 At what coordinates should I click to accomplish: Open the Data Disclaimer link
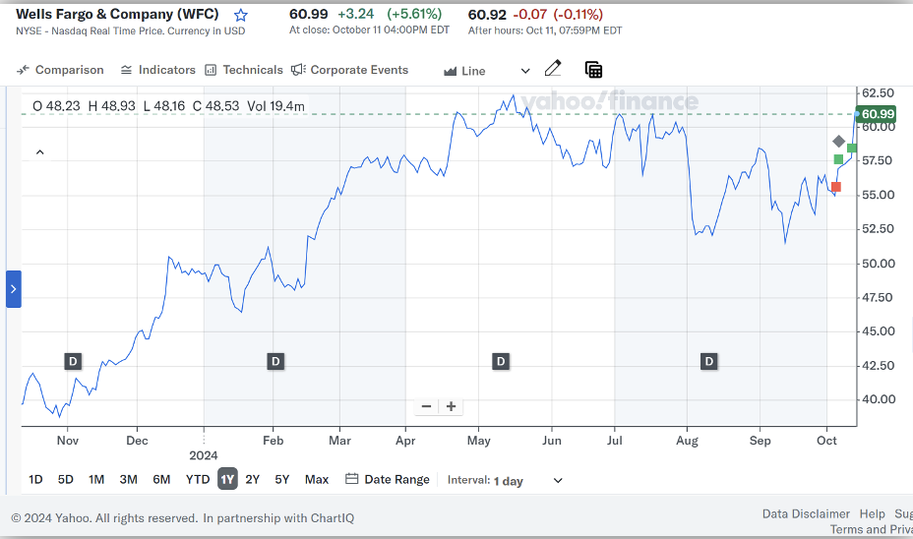point(806,514)
